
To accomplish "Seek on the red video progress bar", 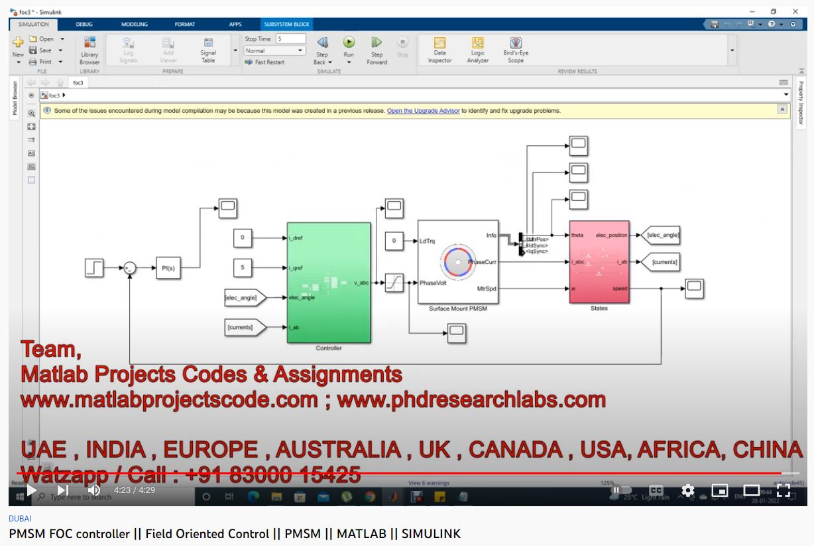I will click(x=398, y=474).
